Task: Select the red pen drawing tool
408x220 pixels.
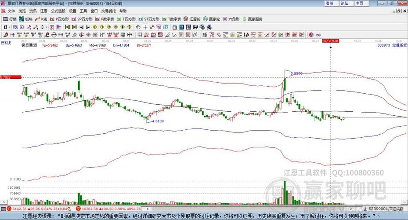Action: coord(6,35)
